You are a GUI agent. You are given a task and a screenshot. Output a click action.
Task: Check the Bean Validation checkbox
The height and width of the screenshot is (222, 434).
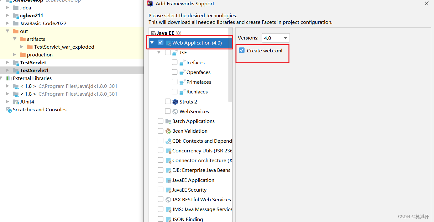click(x=161, y=130)
